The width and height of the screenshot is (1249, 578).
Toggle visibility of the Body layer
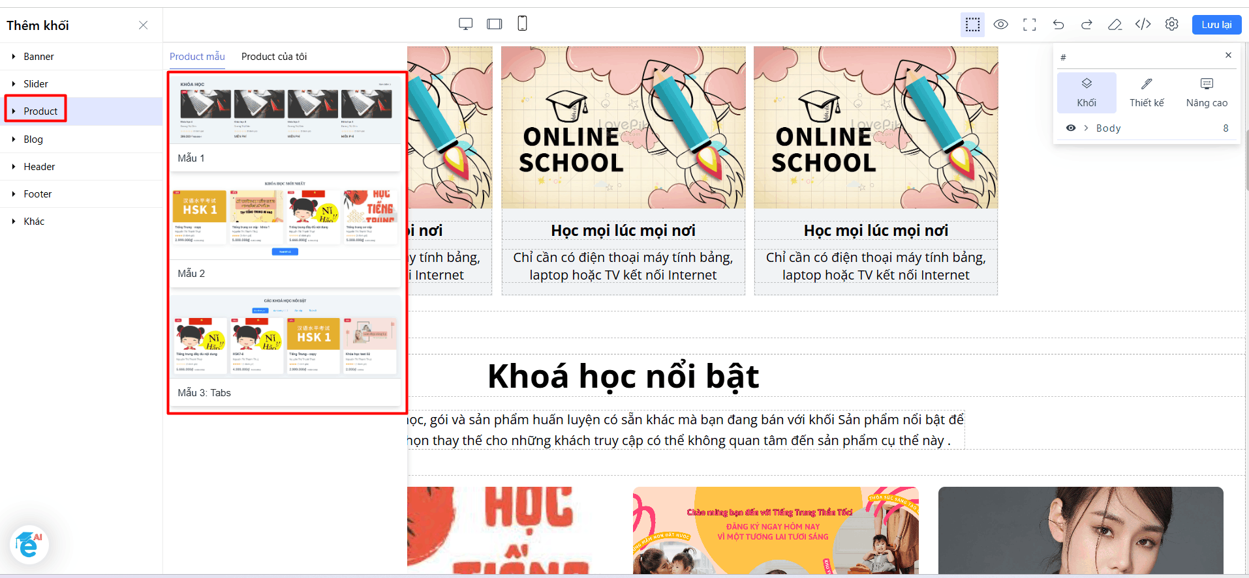coord(1071,128)
